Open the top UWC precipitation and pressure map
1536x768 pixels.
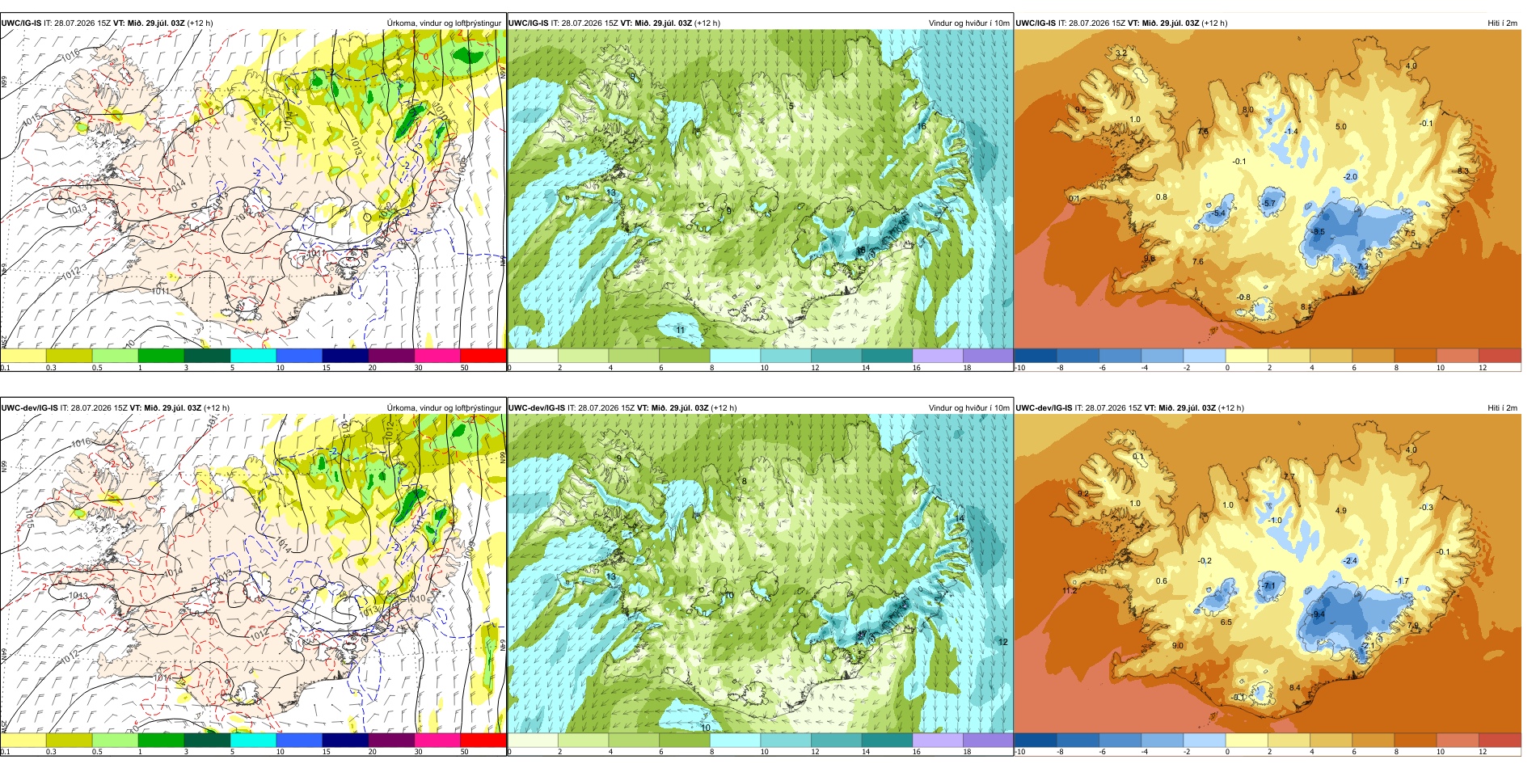(253, 189)
